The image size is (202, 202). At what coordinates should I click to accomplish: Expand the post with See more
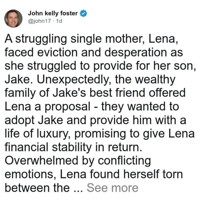click(x=113, y=188)
